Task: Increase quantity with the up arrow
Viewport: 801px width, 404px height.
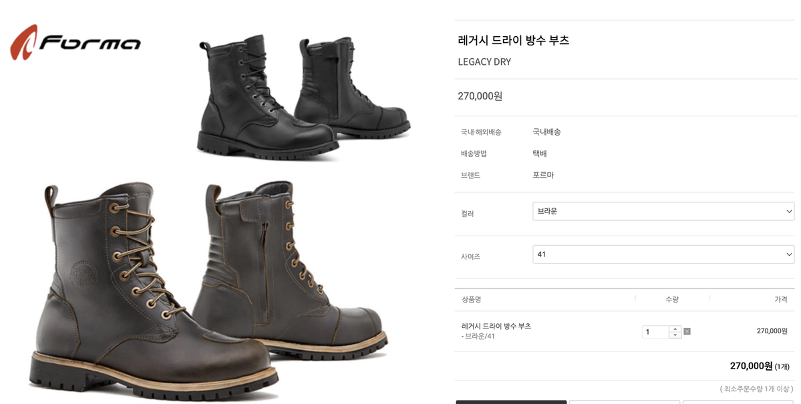Action: [675, 329]
